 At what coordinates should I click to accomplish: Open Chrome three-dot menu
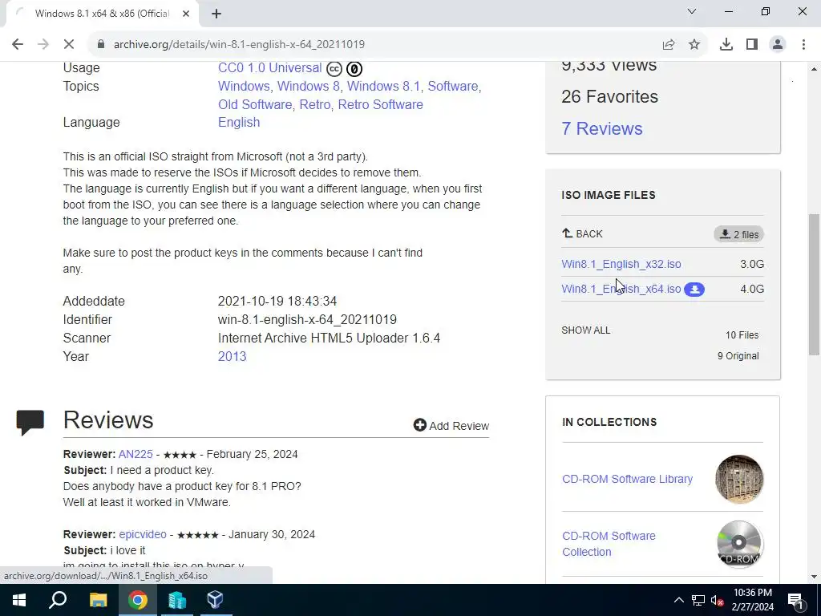[803, 45]
